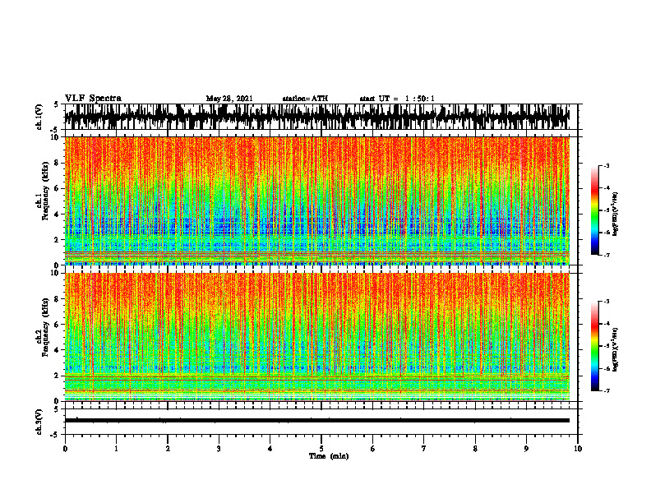Click the time axis tick label 0
The image size is (651, 503).
pos(65,449)
